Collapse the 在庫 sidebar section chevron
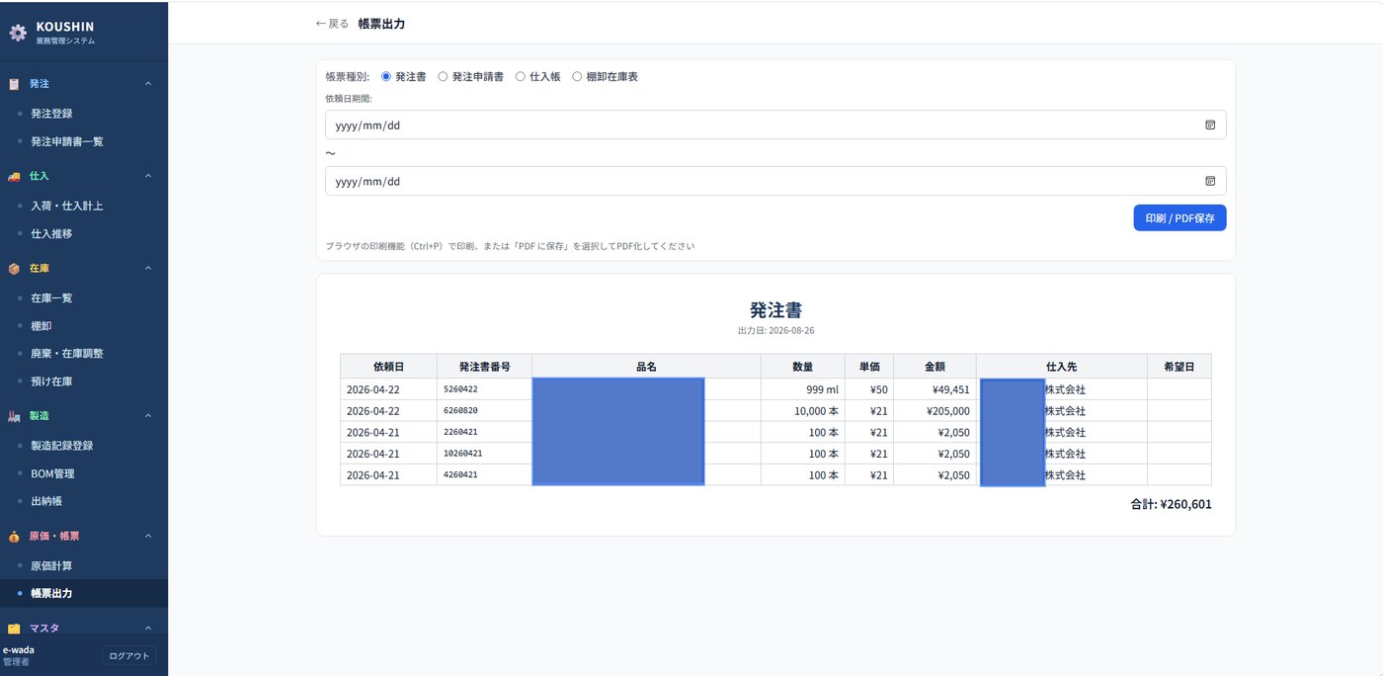This screenshot has height=676, width=1383. pyautogui.click(x=148, y=269)
